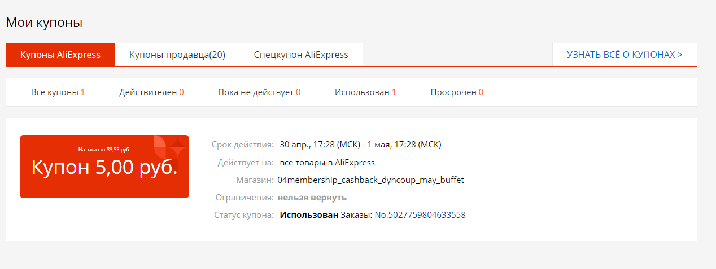Click the Действует на label
This screenshot has height=269, width=716.
click(246, 163)
